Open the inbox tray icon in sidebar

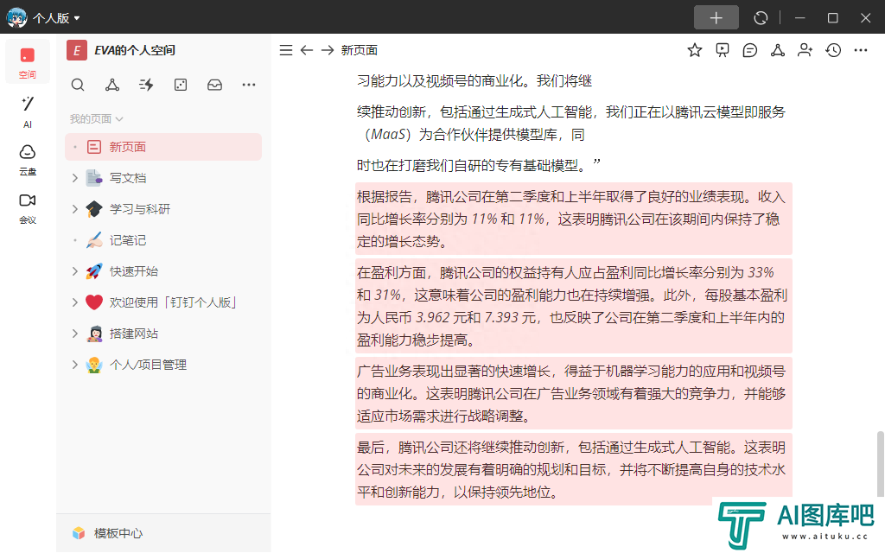pyautogui.click(x=214, y=85)
